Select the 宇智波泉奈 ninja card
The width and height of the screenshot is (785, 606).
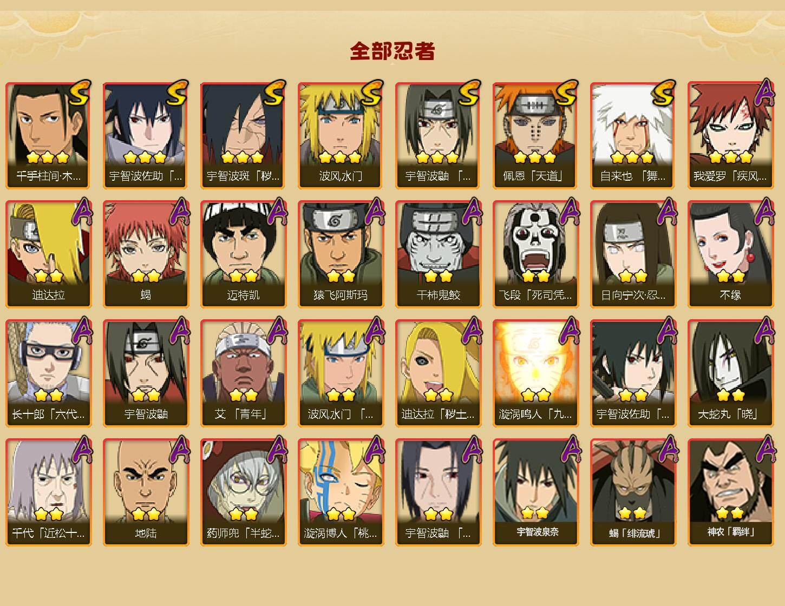coord(535,492)
